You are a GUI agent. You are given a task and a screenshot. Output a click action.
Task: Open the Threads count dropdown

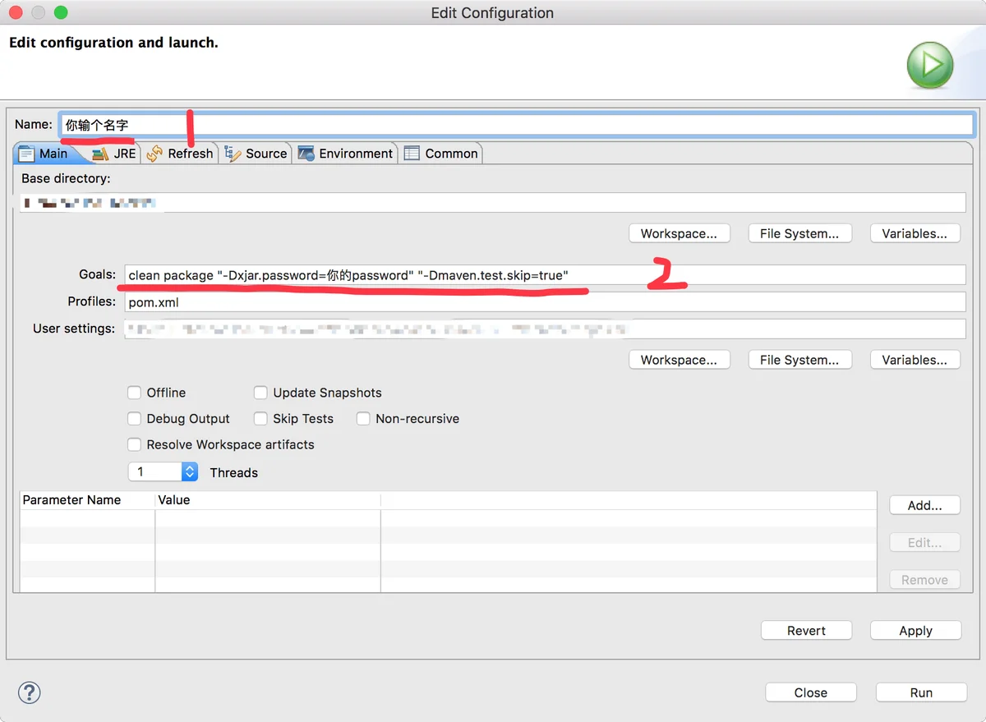(190, 471)
